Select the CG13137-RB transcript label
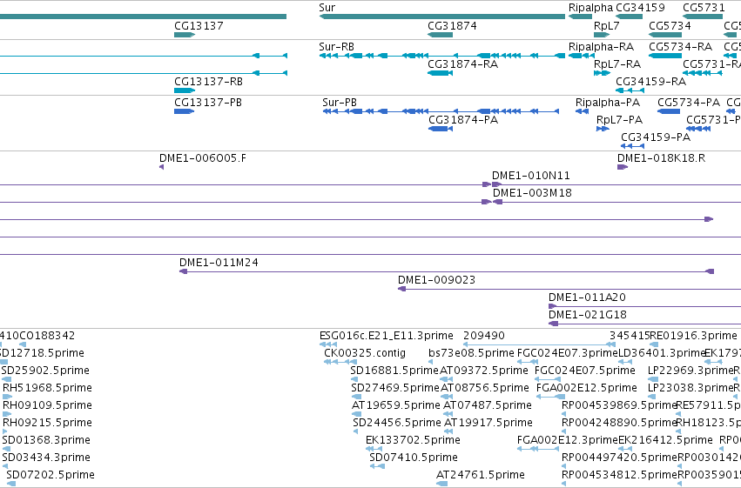 point(208,81)
